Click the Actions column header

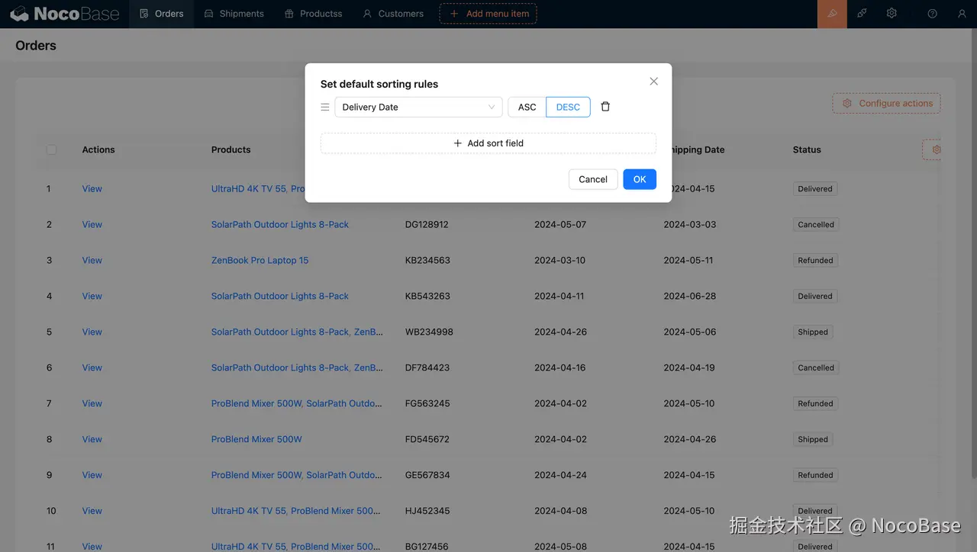[x=98, y=150]
